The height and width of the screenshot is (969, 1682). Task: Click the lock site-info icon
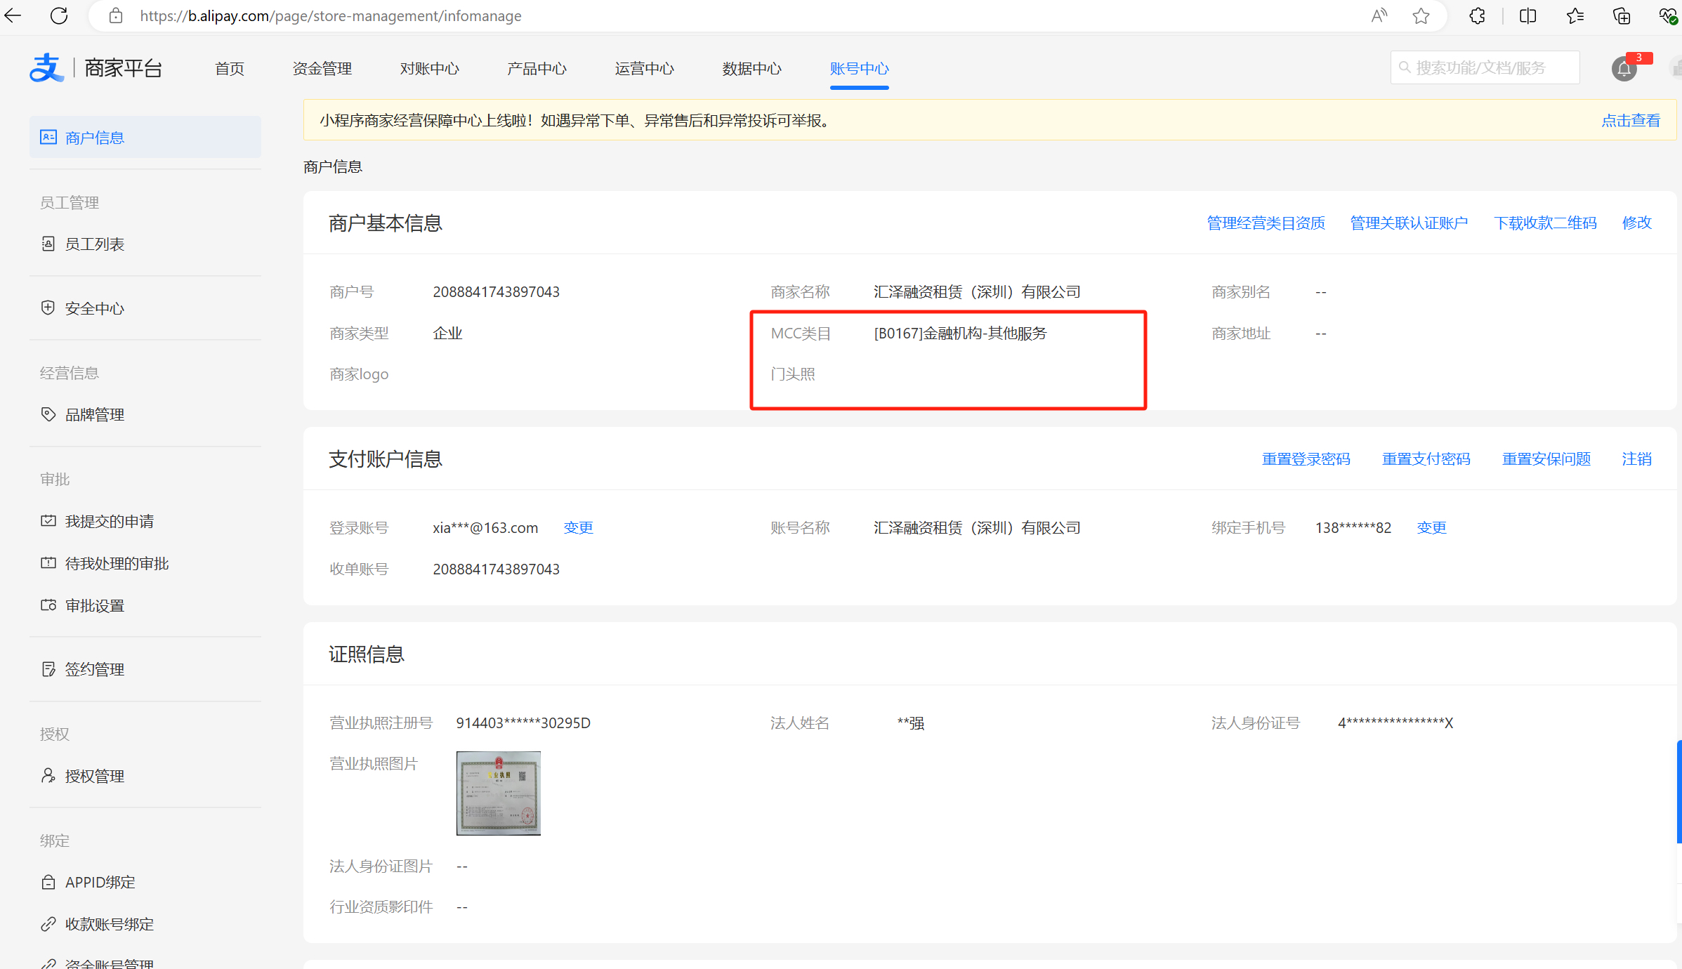[x=116, y=15]
